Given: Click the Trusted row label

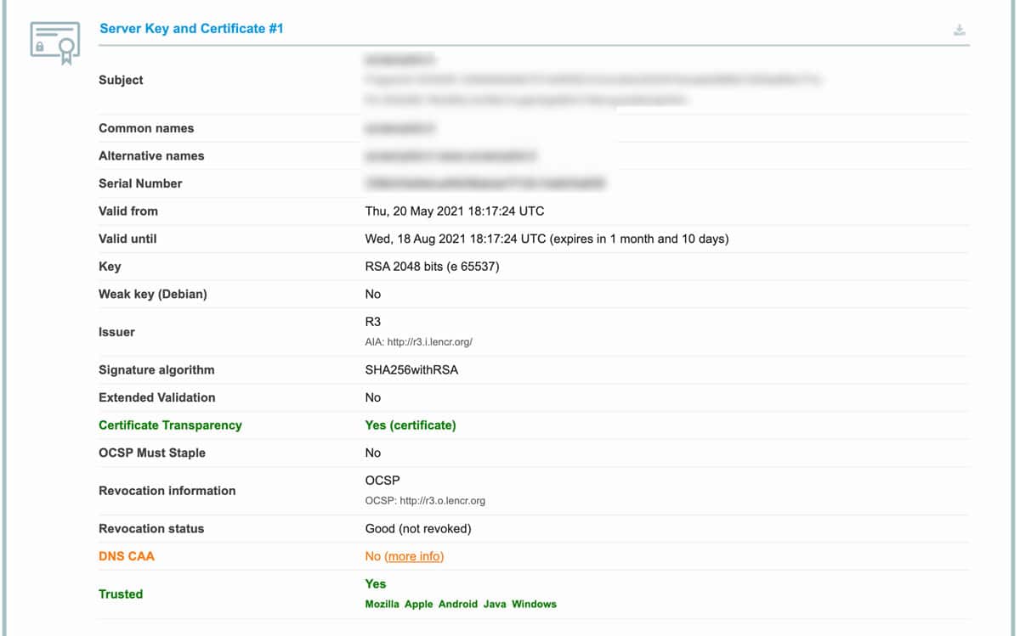Looking at the screenshot, I should [x=121, y=594].
